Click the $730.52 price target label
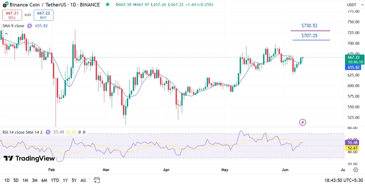This screenshot has height=184, width=365. [x=309, y=26]
